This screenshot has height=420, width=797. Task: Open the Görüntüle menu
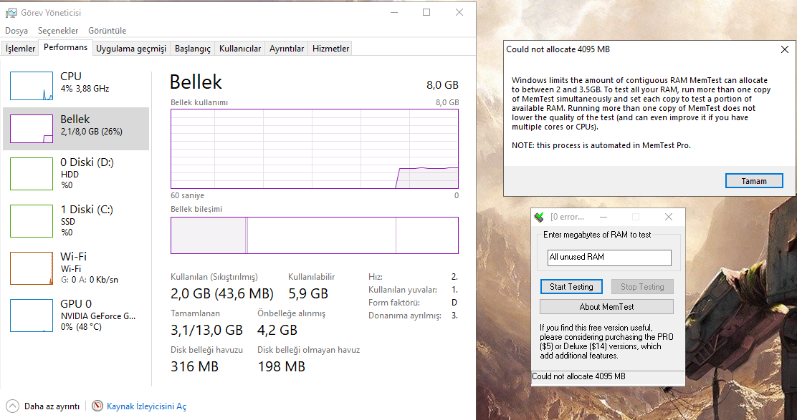point(108,31)
